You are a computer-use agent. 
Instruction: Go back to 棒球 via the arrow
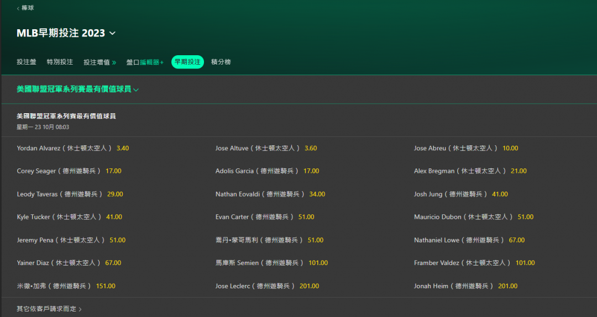25,8
